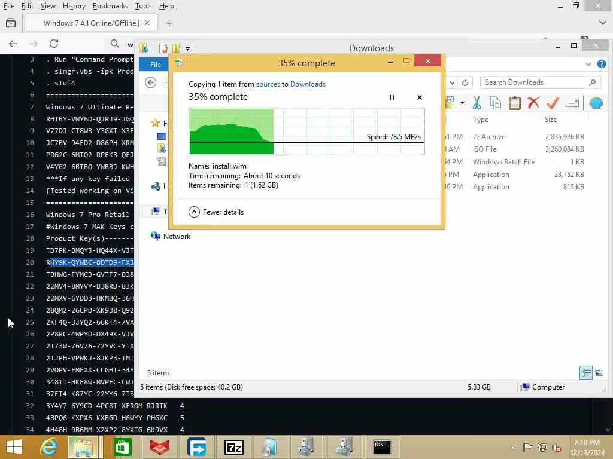613x459 pixels.
Task: Open browser History menu
Action: pos(74,6)
